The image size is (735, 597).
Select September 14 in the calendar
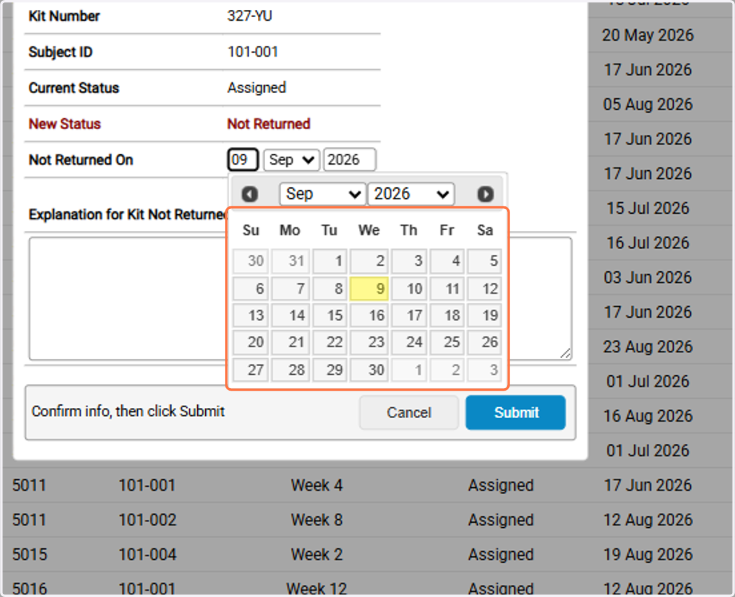pyautogui.click(x=290, y=315)
